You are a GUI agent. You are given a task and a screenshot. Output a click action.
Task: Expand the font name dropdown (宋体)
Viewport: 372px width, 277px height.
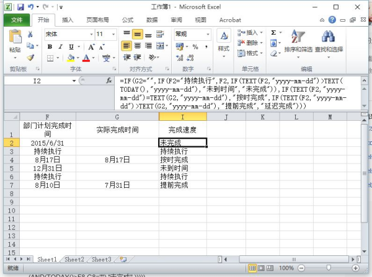89,34
